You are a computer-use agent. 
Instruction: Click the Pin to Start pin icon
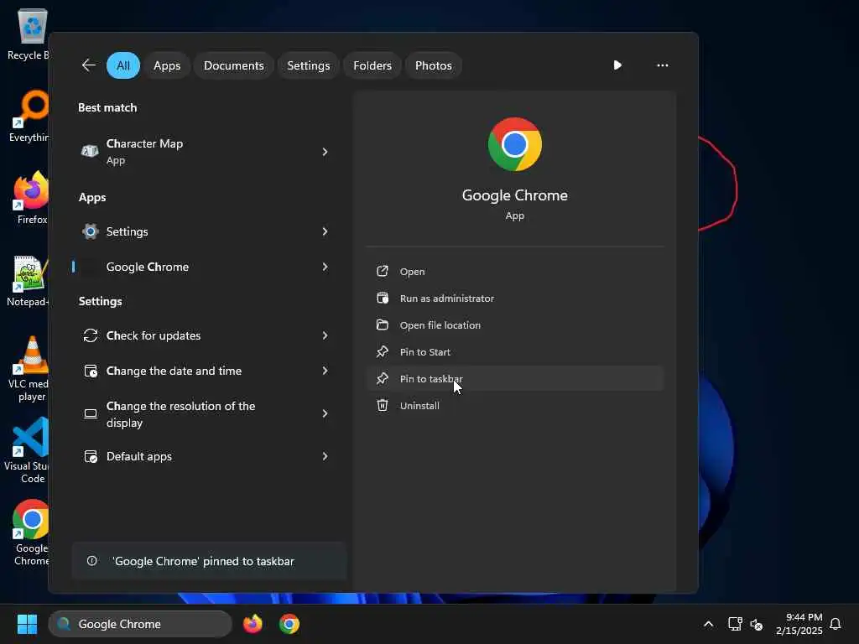click(383, 351)
